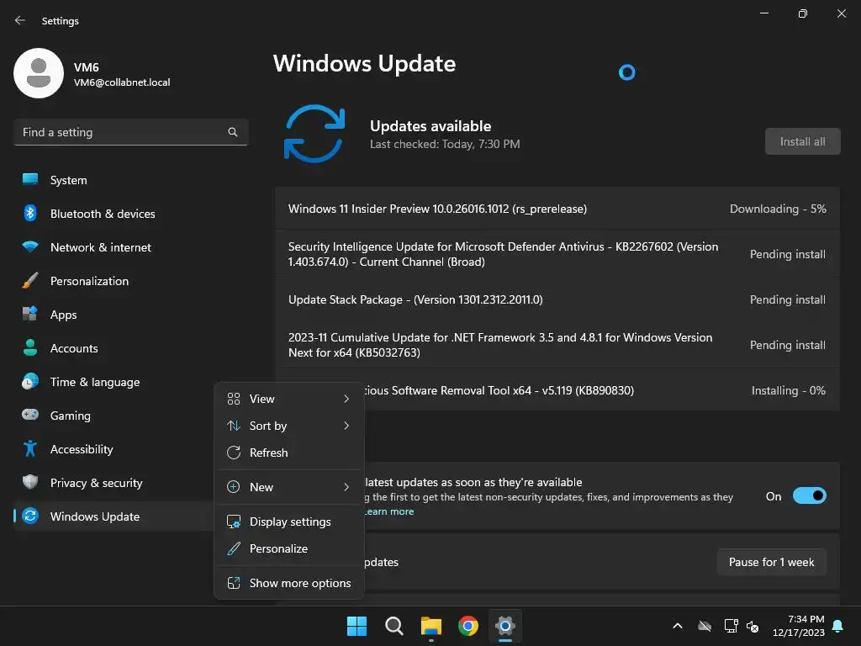
Task: Click the search magnifier in Find a setting
Action: [x=233, y=132]
